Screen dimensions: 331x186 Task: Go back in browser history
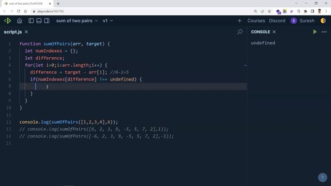(x=5, y=11)
